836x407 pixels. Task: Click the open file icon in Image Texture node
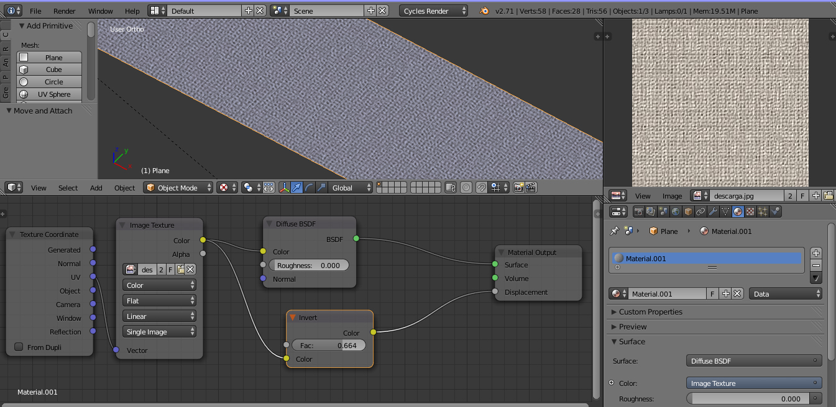point(181,269)
